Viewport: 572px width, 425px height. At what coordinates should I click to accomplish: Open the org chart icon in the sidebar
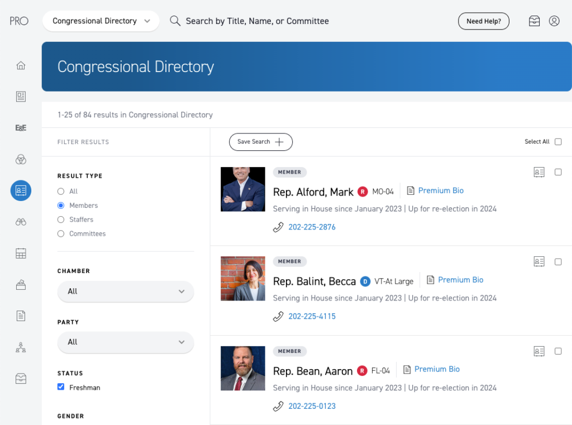21,347
